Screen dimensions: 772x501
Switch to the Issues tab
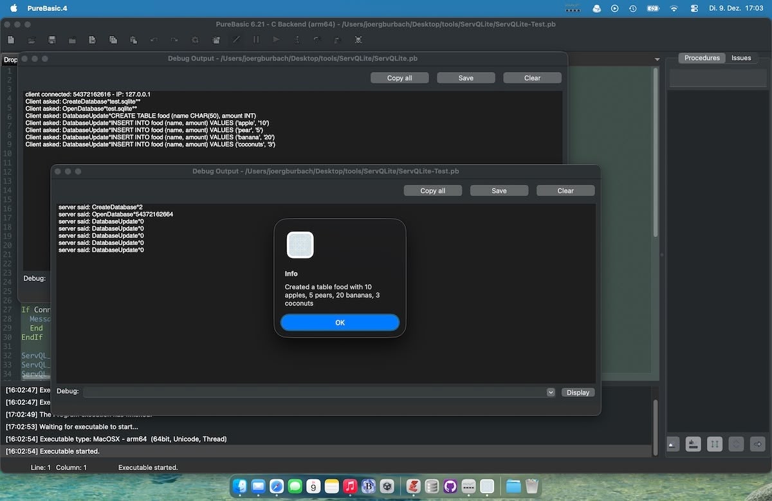pyautogui.click(x=740, y=58)
